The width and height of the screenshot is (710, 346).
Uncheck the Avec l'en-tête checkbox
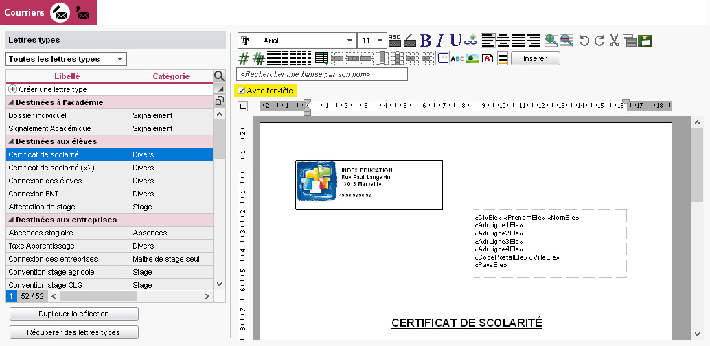pyautogui.click(x=241, y=91)
